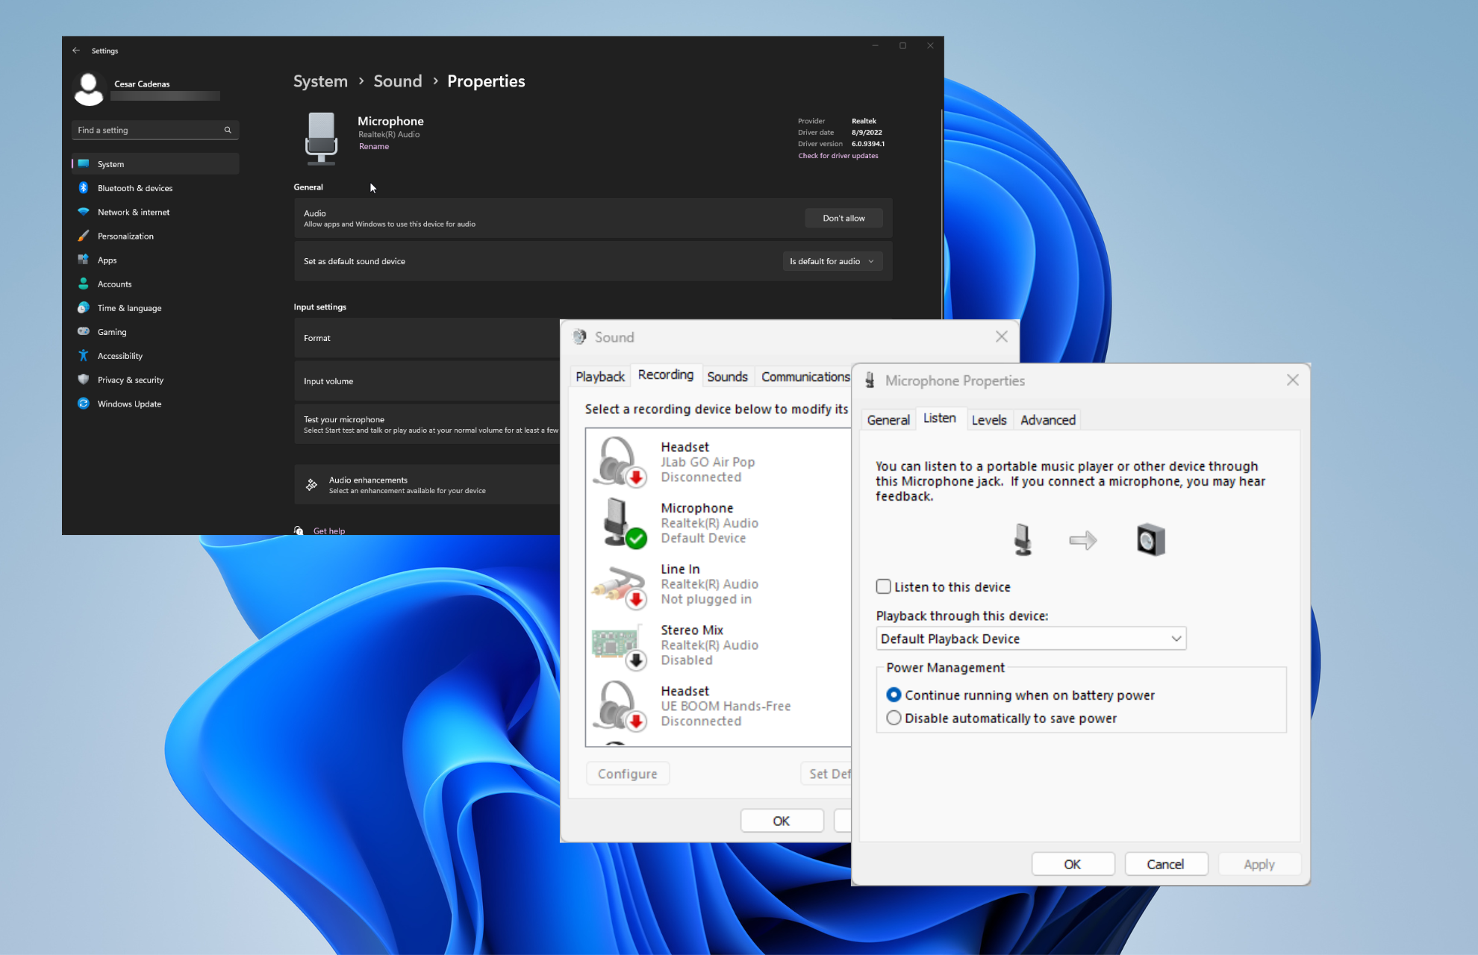Select Disable automatically to save power
1478x955 pixels.
pos(894,718)
